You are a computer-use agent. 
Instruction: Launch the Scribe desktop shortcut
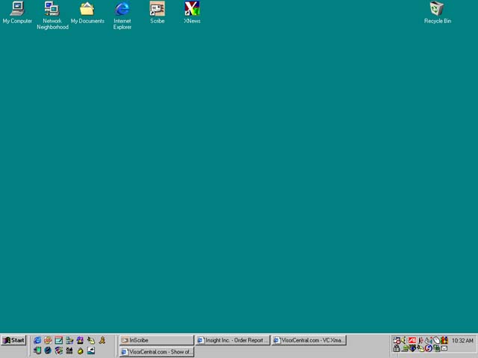(157, 9)
